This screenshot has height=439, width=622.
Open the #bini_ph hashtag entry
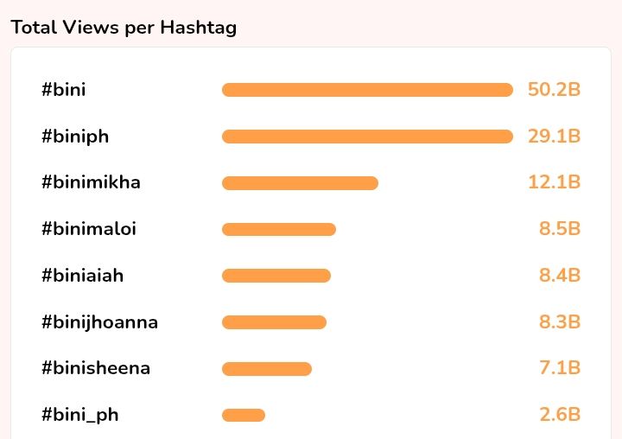[80, 415]
